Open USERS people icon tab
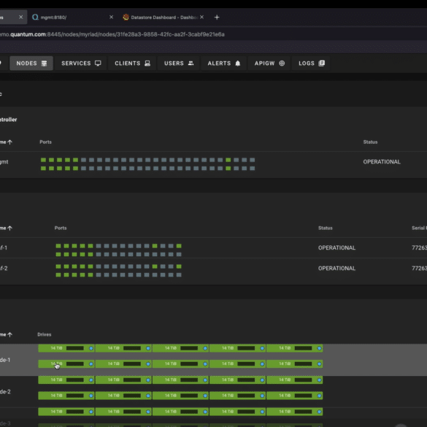Screen dimensions: 427x427 tap(179, 64)
